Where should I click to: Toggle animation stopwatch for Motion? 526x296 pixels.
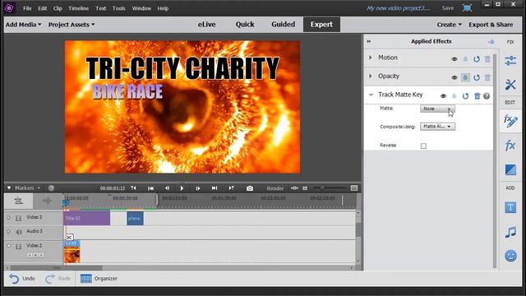pos(465,59)
